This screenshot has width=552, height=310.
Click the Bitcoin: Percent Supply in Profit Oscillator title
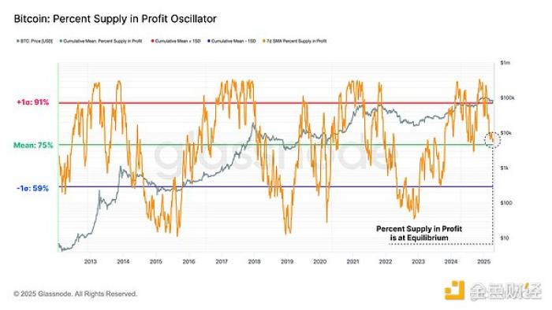(x=115, y=19)
